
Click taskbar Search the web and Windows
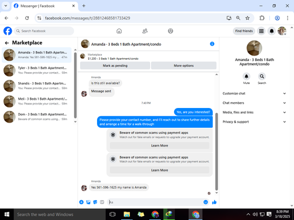[x=59, y=214]
